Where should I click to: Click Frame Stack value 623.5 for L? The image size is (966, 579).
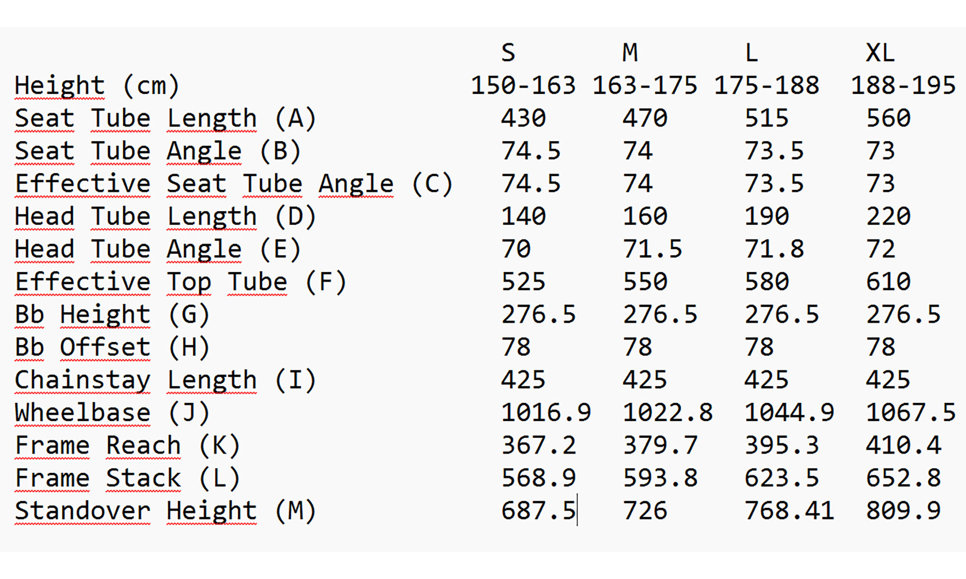point(781,479)
